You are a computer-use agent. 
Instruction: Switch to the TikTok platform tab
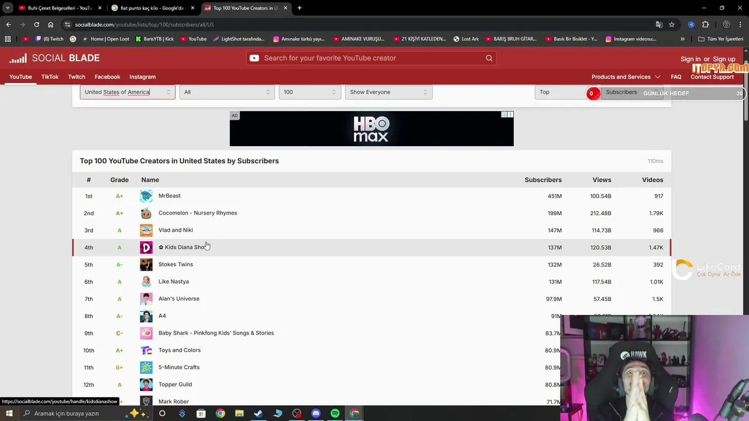[50, 77]
